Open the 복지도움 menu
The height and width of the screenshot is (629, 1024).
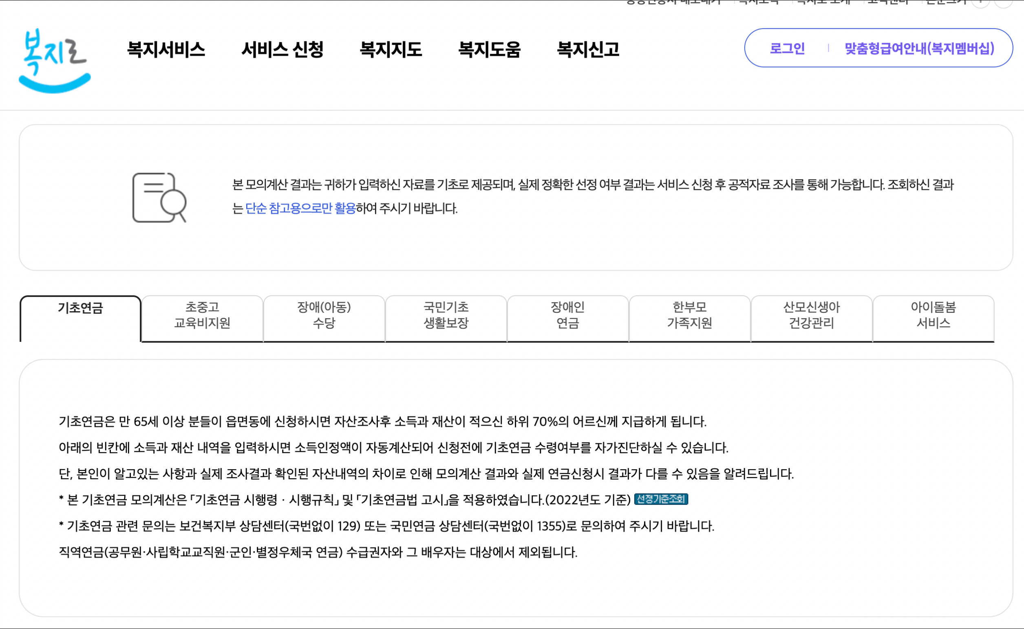(489, 50)
